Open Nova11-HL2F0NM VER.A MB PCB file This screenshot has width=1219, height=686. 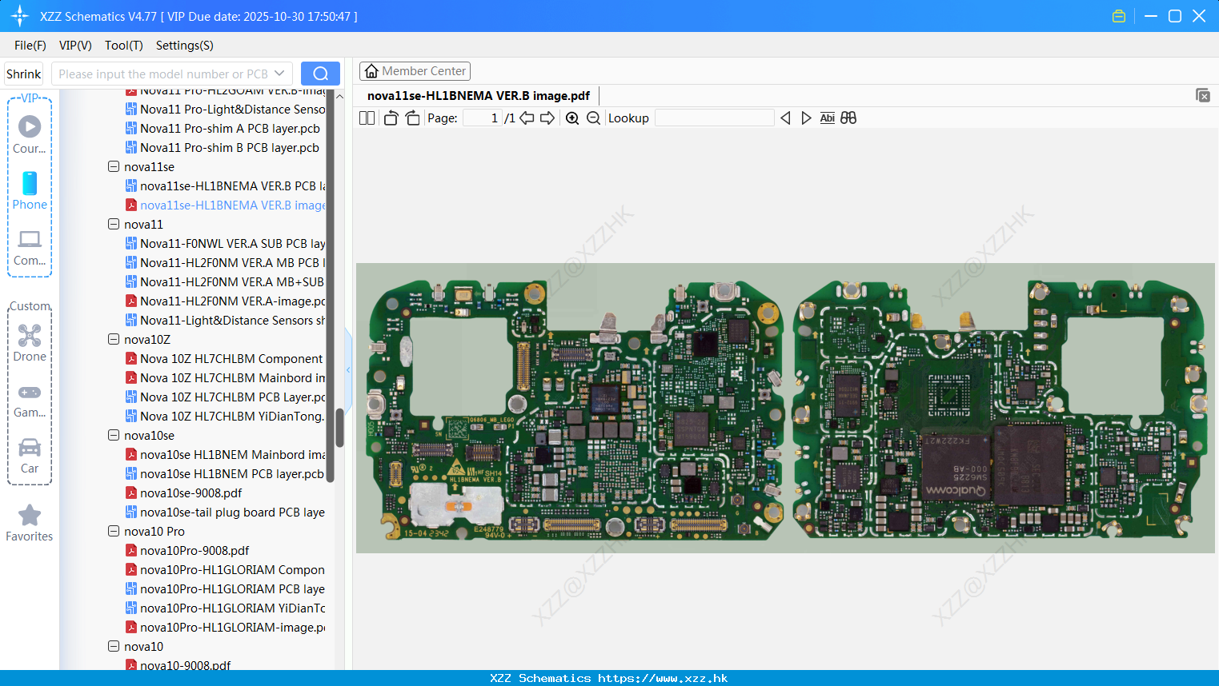point(226,262)
